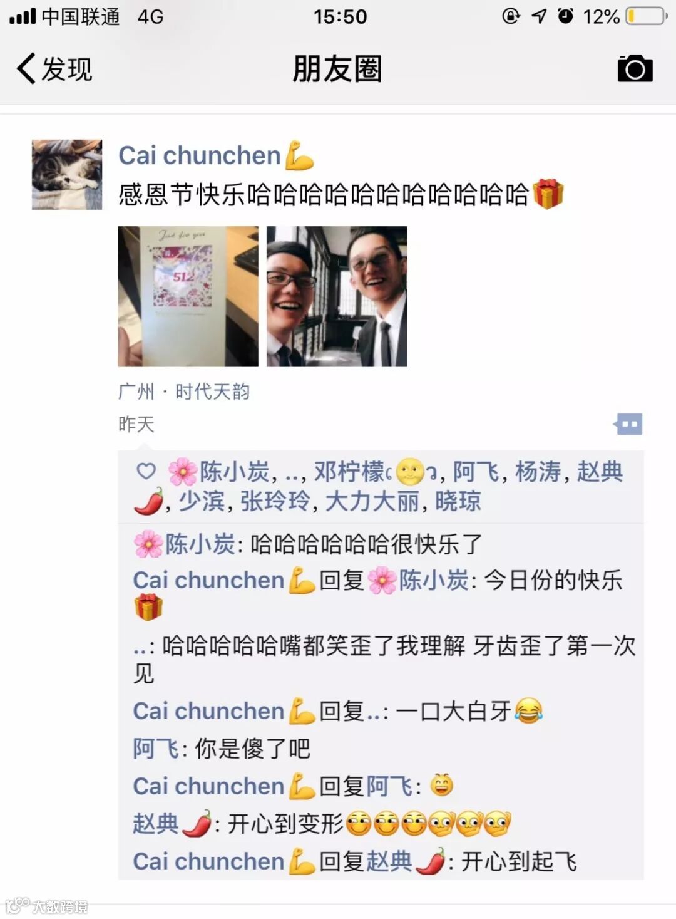Open 大力大丽 profile from likes
Image resolution: width=676 pixels, height=919 pixels.
click(372, 501)
